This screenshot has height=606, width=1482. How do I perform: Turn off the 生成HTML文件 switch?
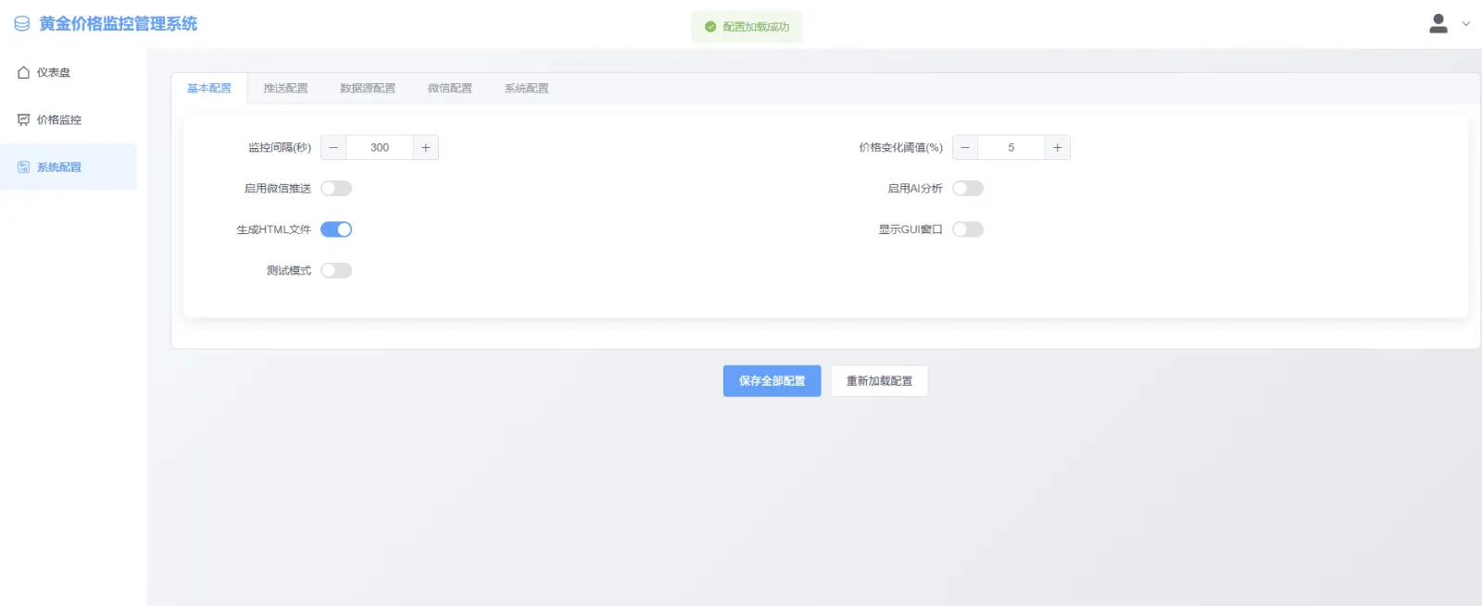336,229
